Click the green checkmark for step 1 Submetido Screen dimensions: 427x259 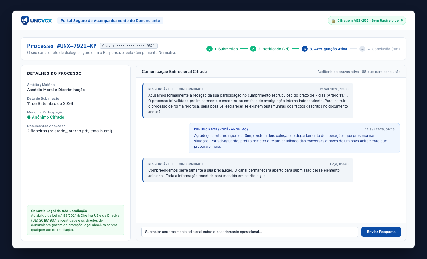209,49
